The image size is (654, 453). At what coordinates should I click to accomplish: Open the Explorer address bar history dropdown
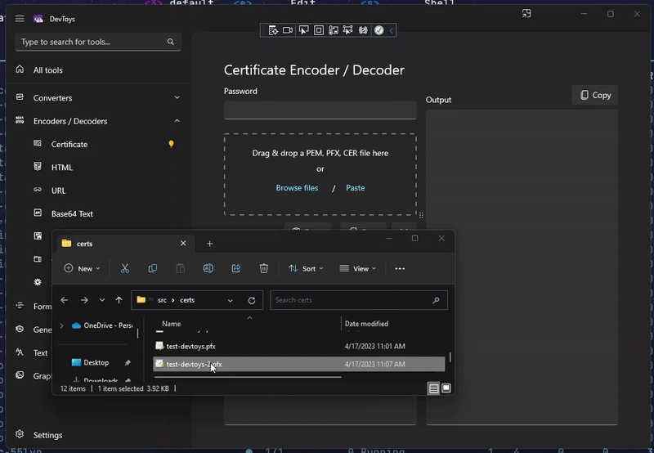tap(231, 300)
